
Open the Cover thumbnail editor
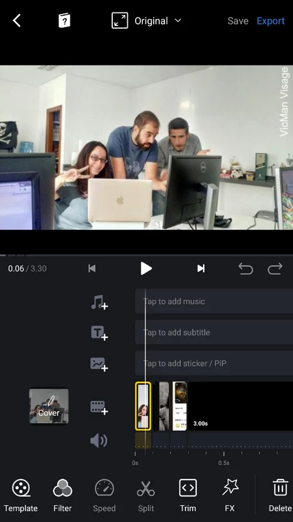point(49,406)
